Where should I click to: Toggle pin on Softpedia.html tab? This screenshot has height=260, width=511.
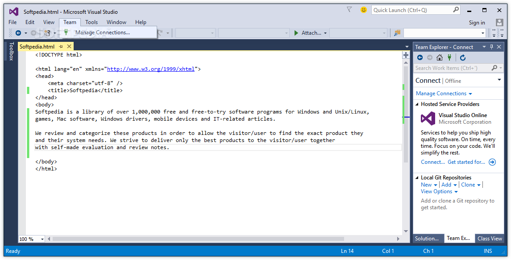(61, 46)
